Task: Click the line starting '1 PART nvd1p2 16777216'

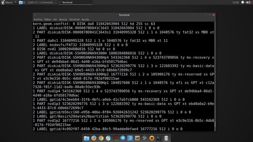Action: tap(123, 121)
